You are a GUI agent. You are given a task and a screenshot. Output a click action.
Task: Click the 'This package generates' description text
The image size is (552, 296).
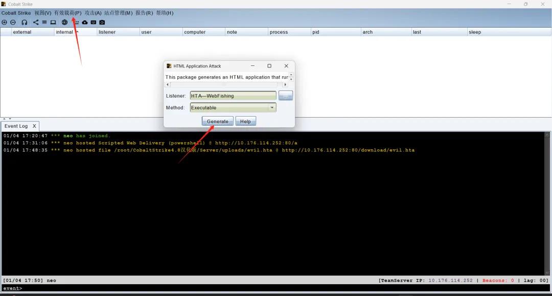227,77
